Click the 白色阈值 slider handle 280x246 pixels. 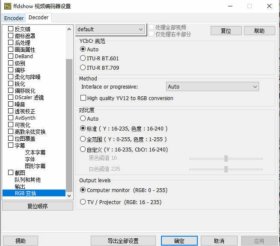coord(226,169)
